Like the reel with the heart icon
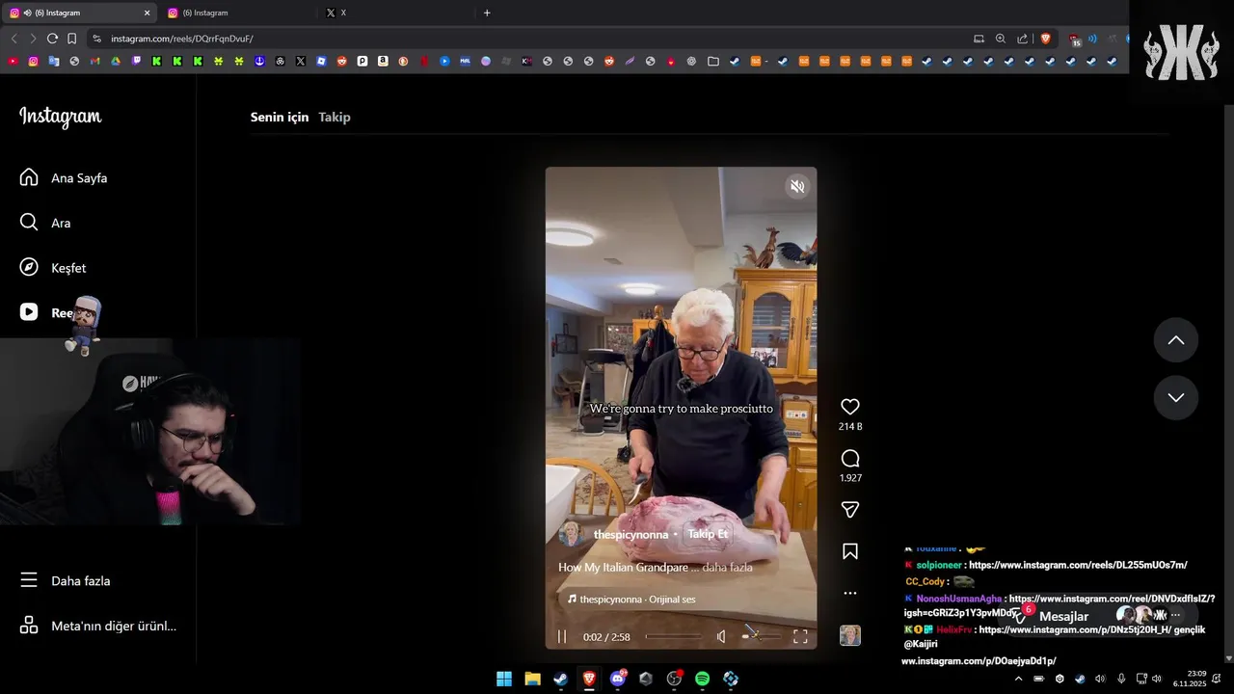The width and height of the screenshot is (1234, 694). [849, 407]
